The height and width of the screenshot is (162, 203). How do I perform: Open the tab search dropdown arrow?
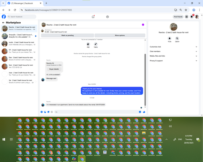3,3
